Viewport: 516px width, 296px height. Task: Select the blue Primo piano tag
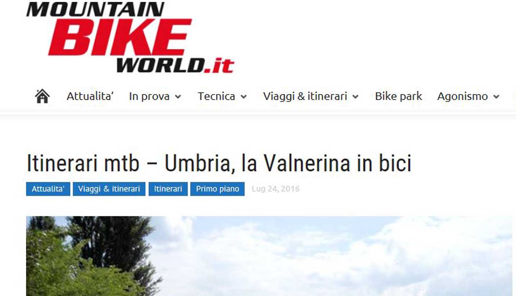coord(217,189)
